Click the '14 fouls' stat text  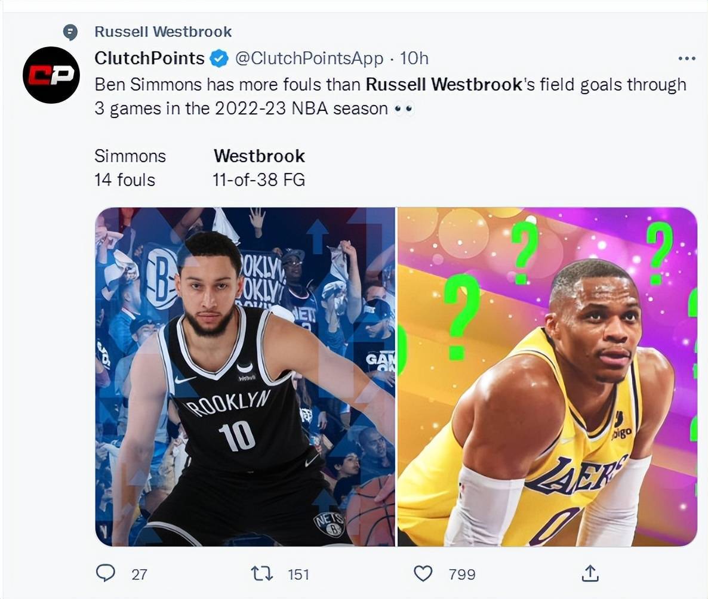tap(125, 180)
